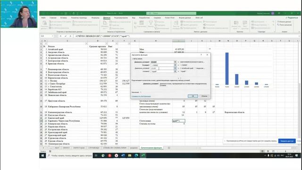Click the user account avatar in title bar

point(273,13)
